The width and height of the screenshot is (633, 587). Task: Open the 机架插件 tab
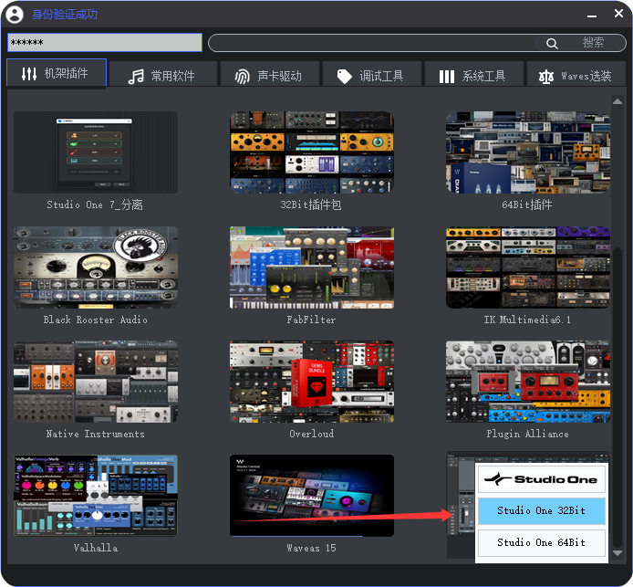click(57, 73)
